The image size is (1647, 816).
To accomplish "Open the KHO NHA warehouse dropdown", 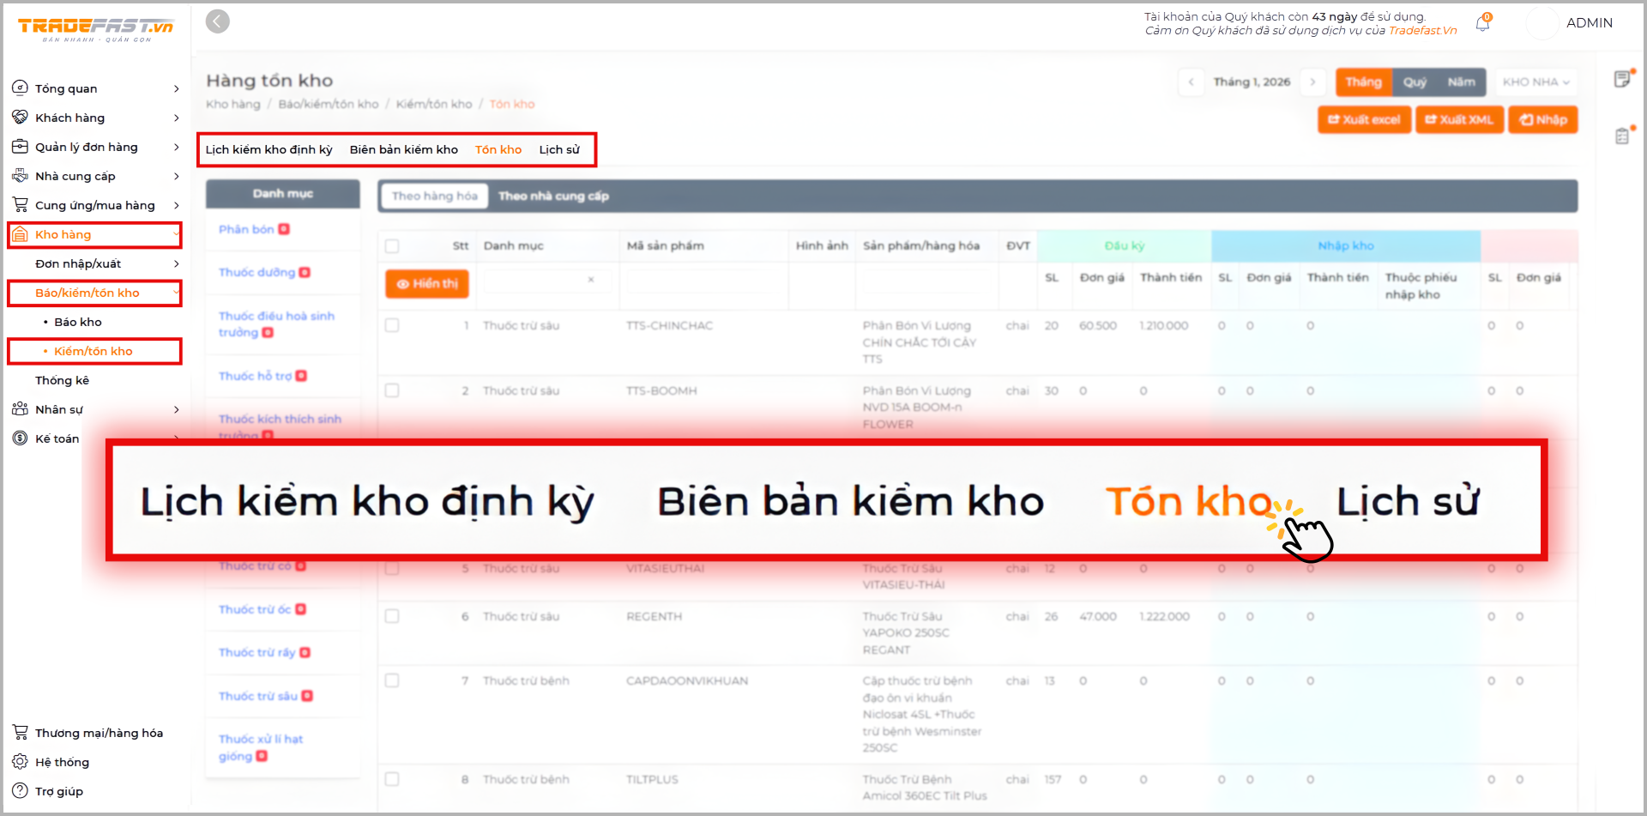I will tap(1535, 82).
